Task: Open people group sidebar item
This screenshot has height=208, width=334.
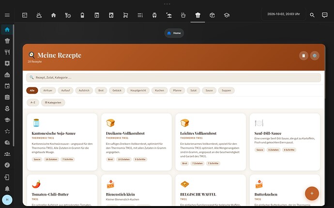Action: coord(7,154)
